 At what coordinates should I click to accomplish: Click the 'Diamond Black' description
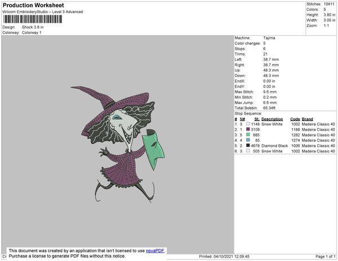(x=275, y=146)
